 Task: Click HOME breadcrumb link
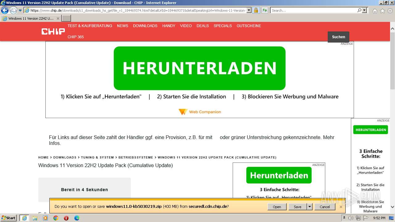pos(44,158)
